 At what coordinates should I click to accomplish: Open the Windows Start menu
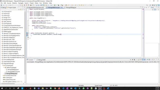click(x=2, y=88)
